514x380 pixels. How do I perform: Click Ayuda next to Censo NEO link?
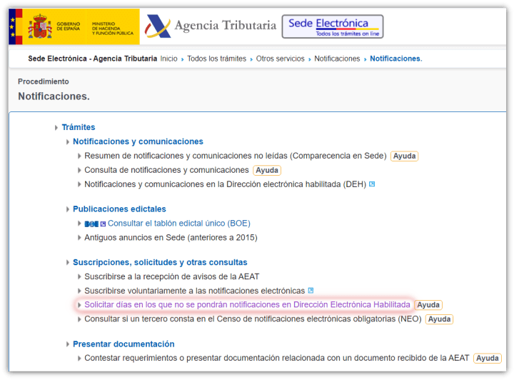[439, 319]
